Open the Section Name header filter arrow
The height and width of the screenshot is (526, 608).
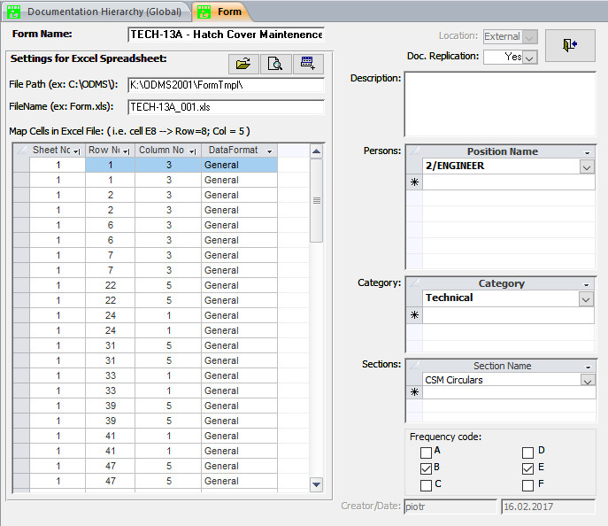point(588,367)
